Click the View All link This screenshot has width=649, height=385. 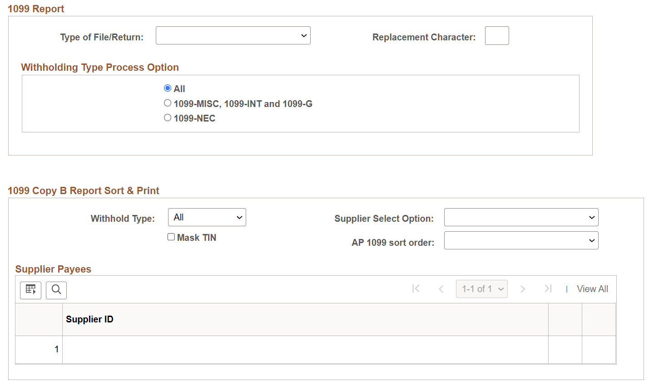tap(592, 289)
